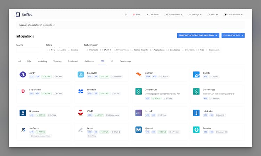Go to the Dashboard link
Image resolution: width=261 pixels, height=156 pixels.
pyautogui.click(x=153, y=15)
